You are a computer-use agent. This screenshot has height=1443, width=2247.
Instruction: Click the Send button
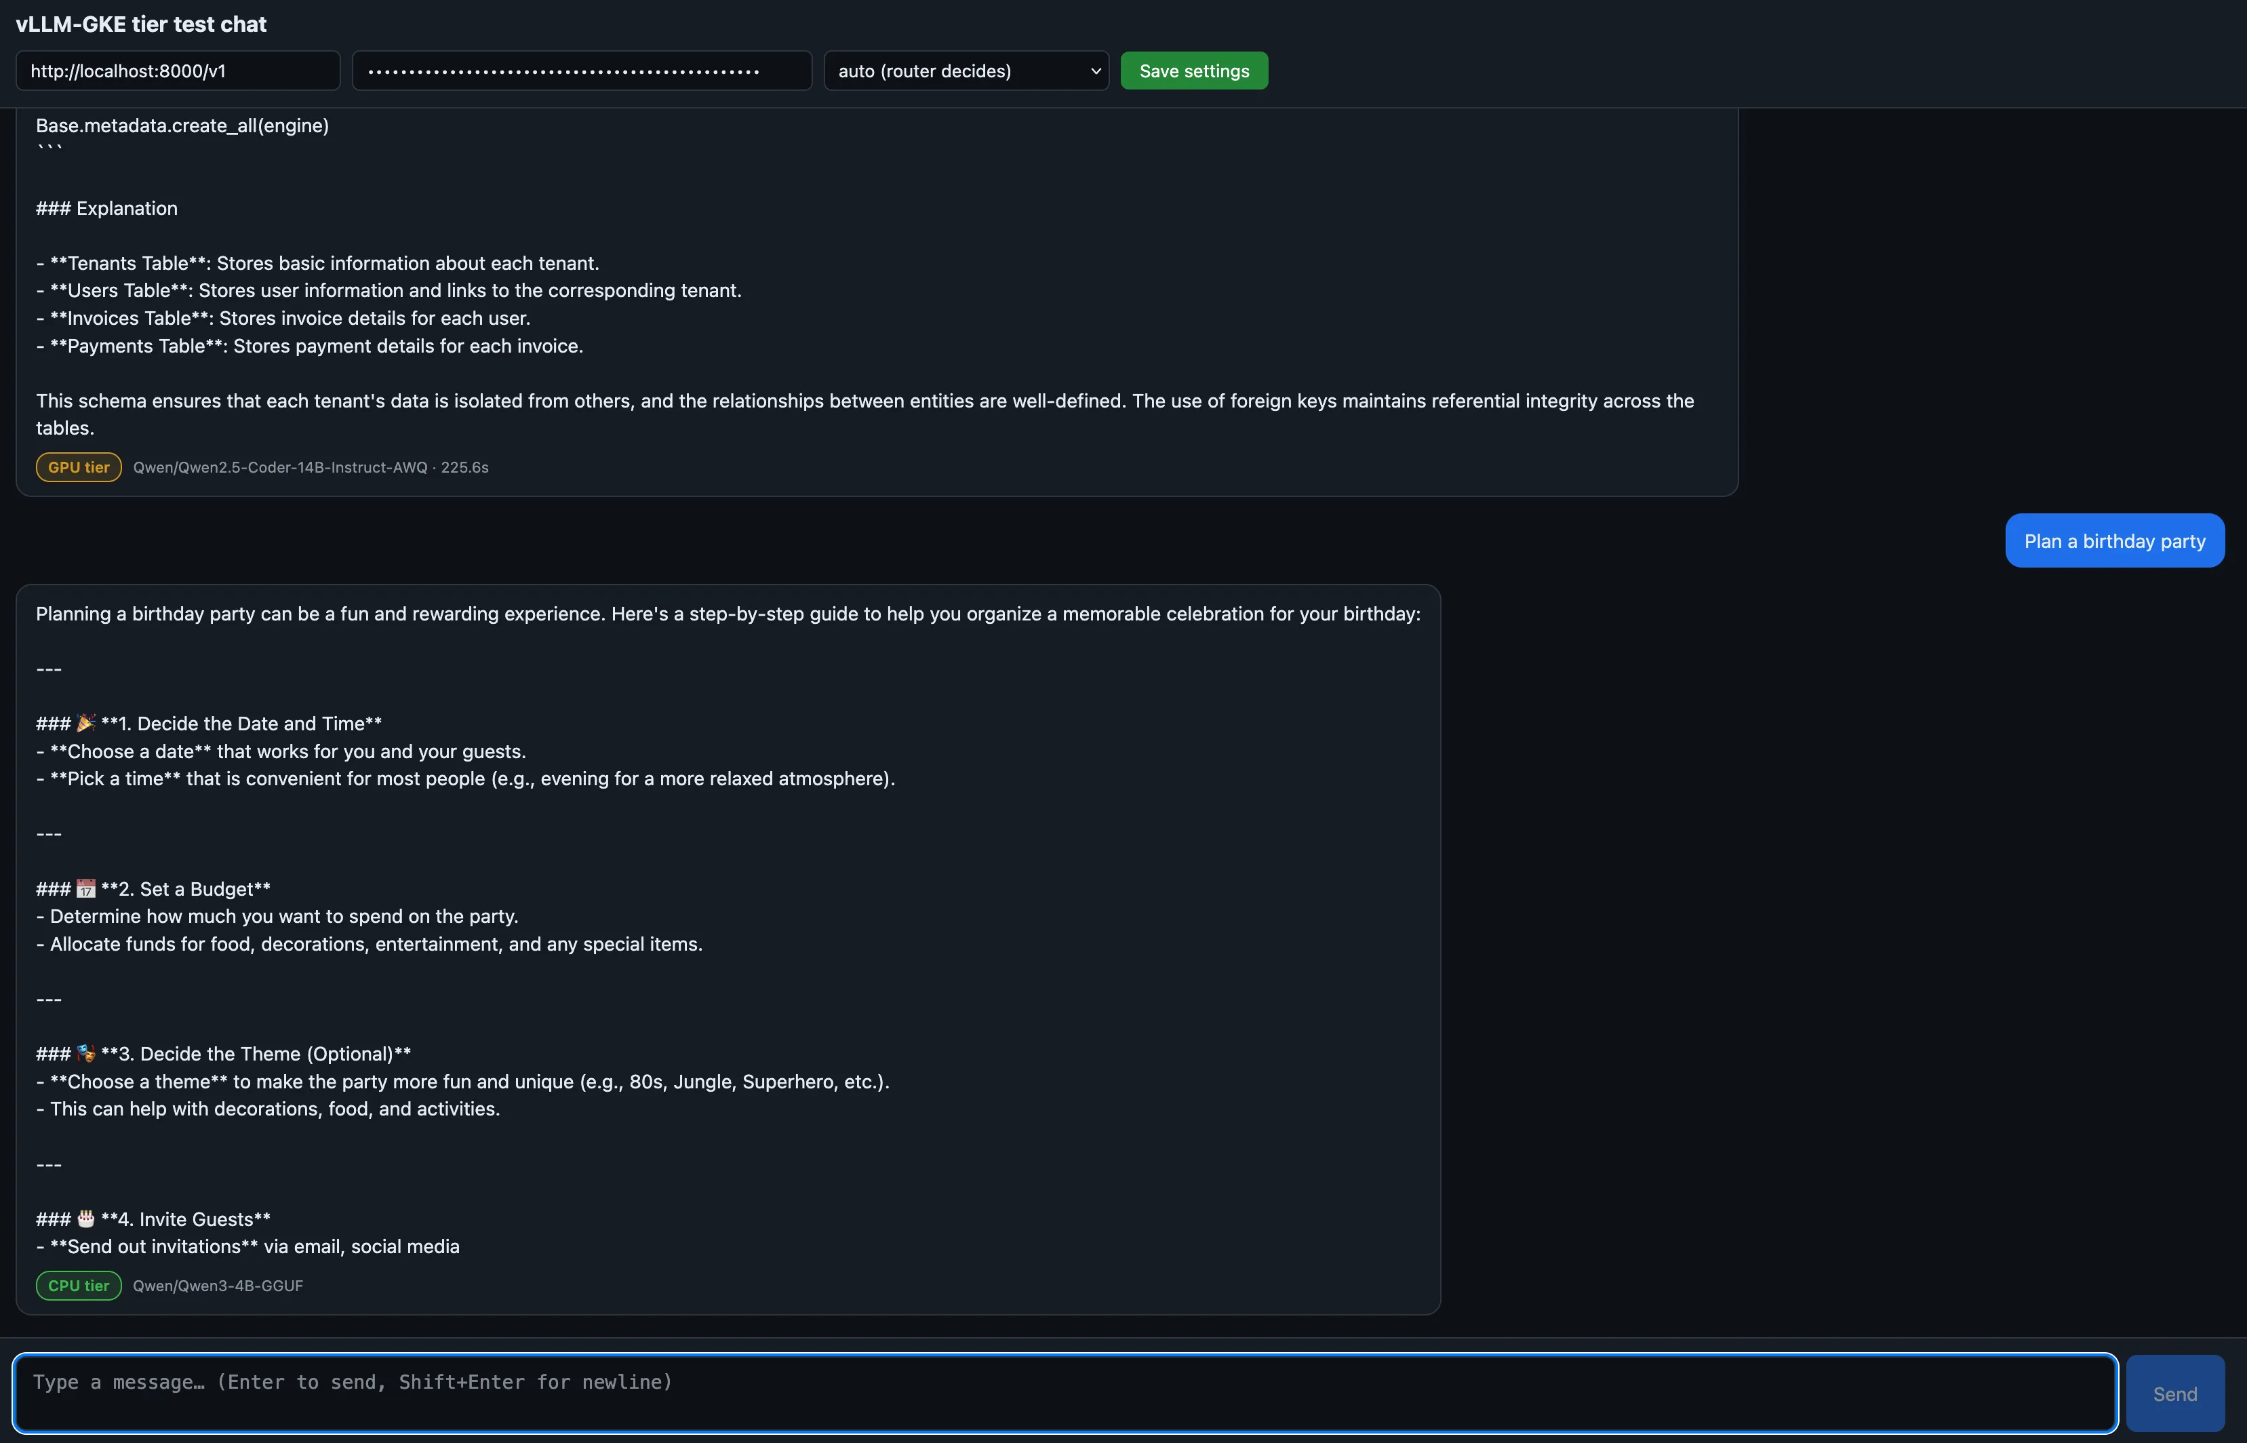pyautogui.click(x=2175, y=1393)
